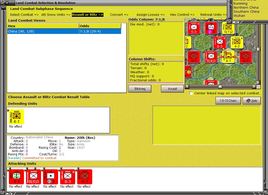
Task: Click the Select Combat subphase step
Action: pos(24,15)
